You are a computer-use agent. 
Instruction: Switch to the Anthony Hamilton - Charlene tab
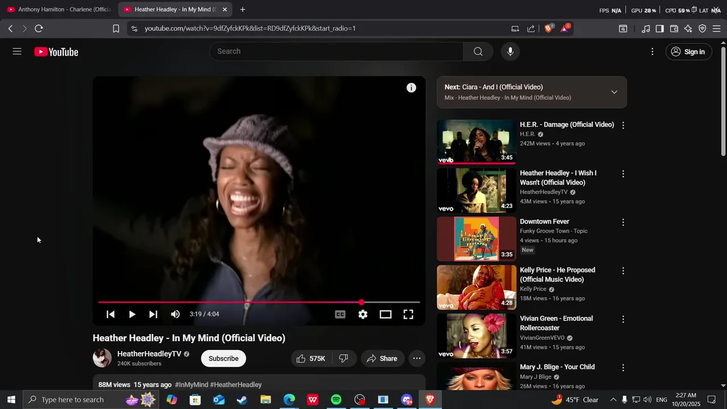pos(59,10)
